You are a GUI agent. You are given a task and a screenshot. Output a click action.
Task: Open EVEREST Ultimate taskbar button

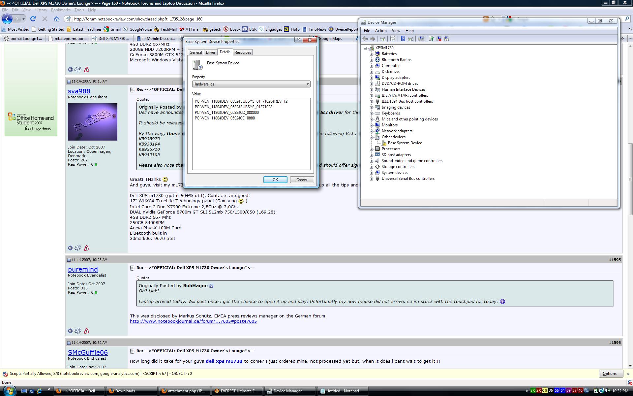click(236, 391)
